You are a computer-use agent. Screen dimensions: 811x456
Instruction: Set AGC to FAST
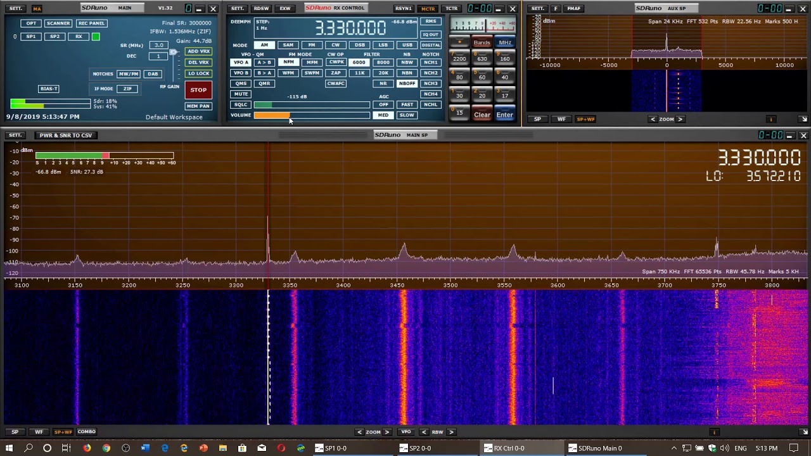tap(407, 104)
